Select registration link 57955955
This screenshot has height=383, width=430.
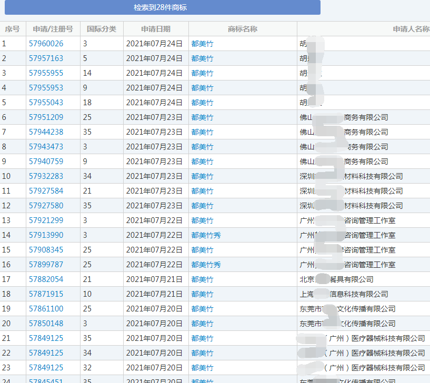pos(46,73)
